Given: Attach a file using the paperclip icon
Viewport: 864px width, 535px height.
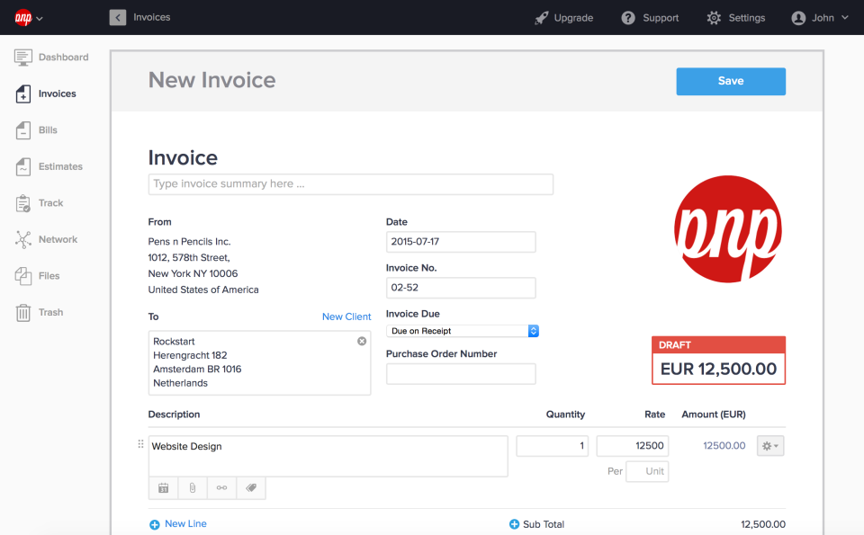Looking at the screenshot, I should click(192, 487).
